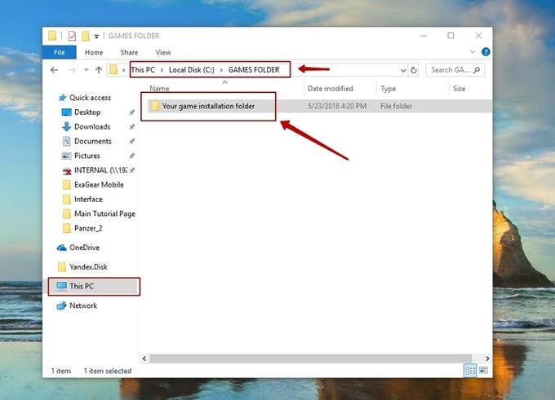Open the recent locations dropdown arrow
This screenshot has width=555, height=400.
84,70
